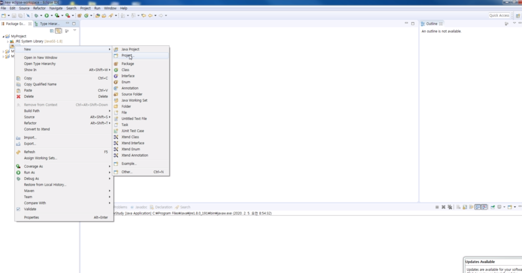
Task: Choose Source Folder in New submenu
Action: (x=141, y=94)
